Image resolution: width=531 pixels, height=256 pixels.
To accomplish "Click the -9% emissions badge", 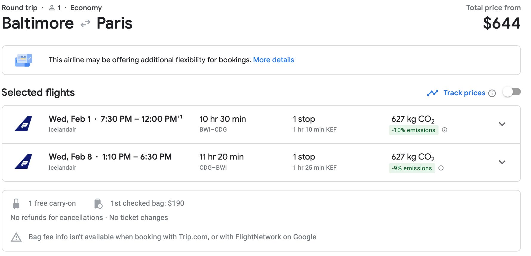I will pos(412,168).
